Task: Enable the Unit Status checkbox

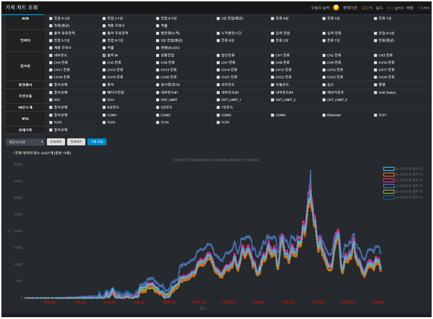Action: [375, 92]
